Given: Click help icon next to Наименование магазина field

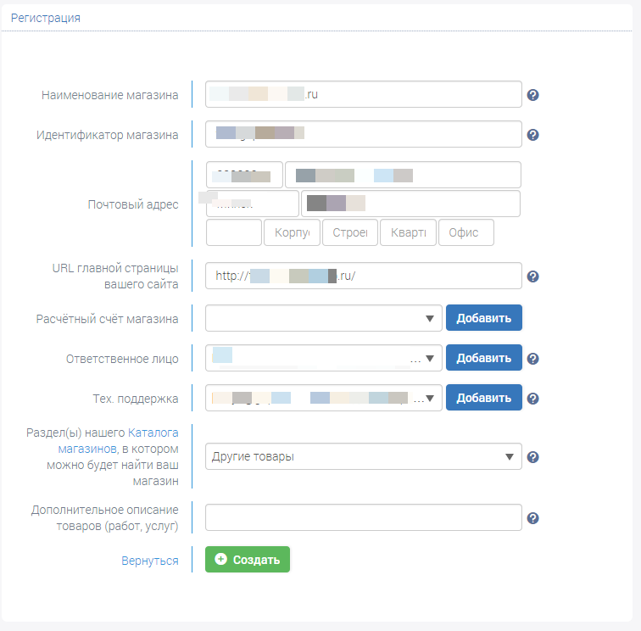Looking at the screenshot, I should click(532, 95).
